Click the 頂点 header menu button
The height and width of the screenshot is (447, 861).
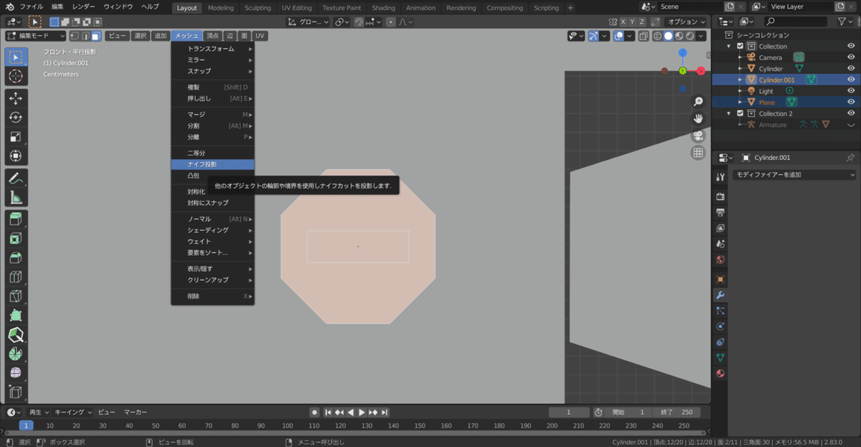click(x=212, y=36)
